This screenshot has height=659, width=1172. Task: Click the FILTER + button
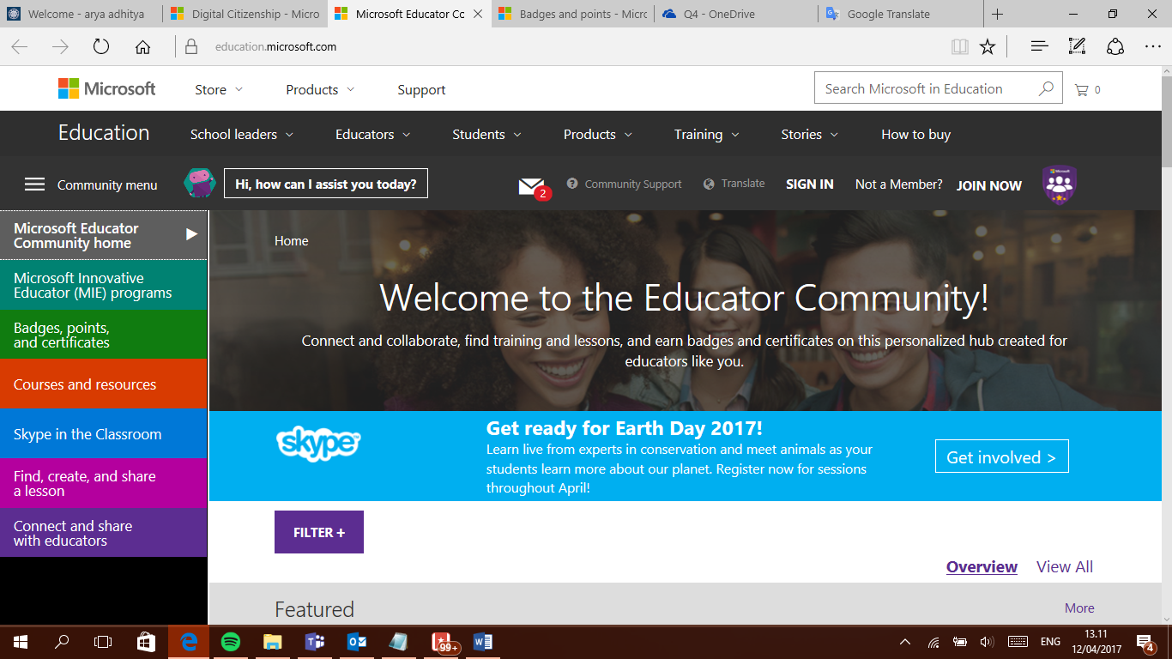coord(319,532)
